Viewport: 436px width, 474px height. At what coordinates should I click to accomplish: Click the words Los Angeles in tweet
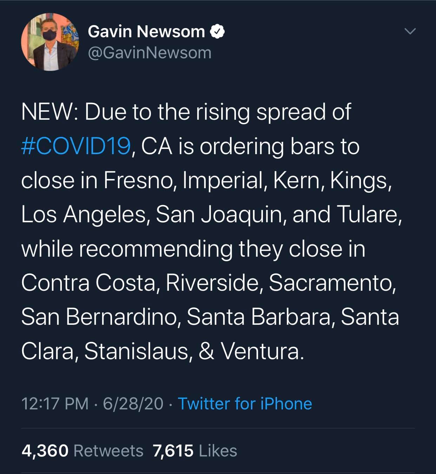click(83, 214)
